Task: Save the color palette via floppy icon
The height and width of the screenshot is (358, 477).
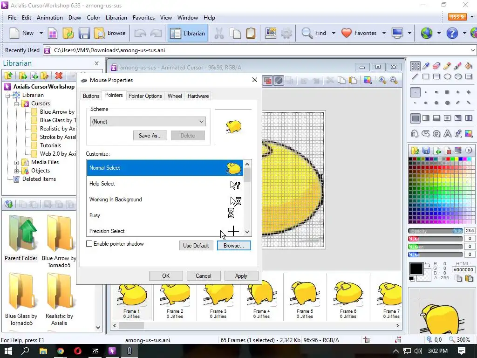Action: (426, 151)
